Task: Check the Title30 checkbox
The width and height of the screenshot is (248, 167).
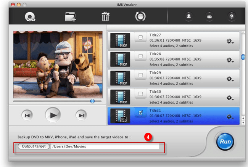Action: [x=140, y=94]
